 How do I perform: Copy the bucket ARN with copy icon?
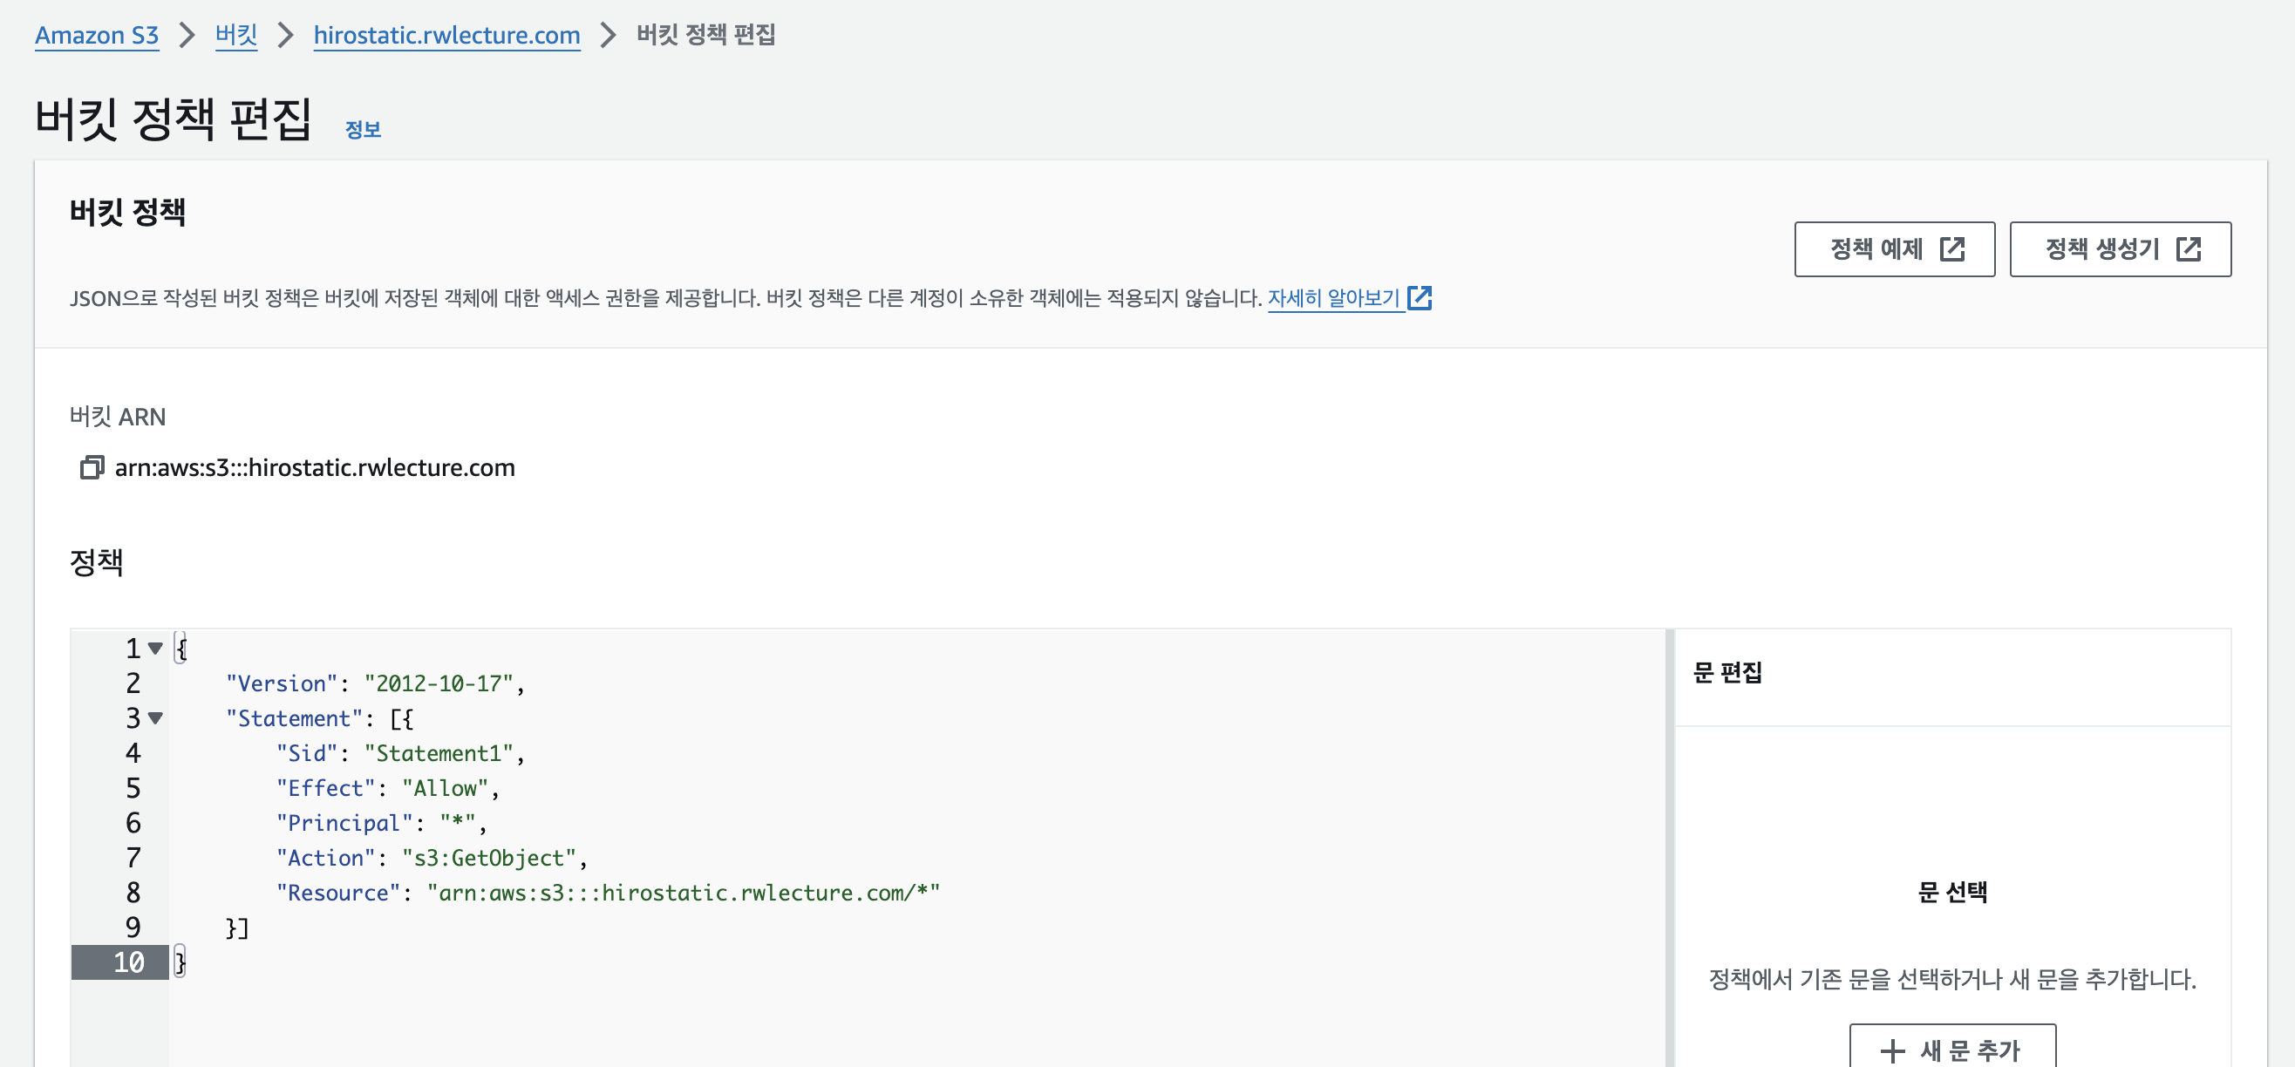(92, 466)
